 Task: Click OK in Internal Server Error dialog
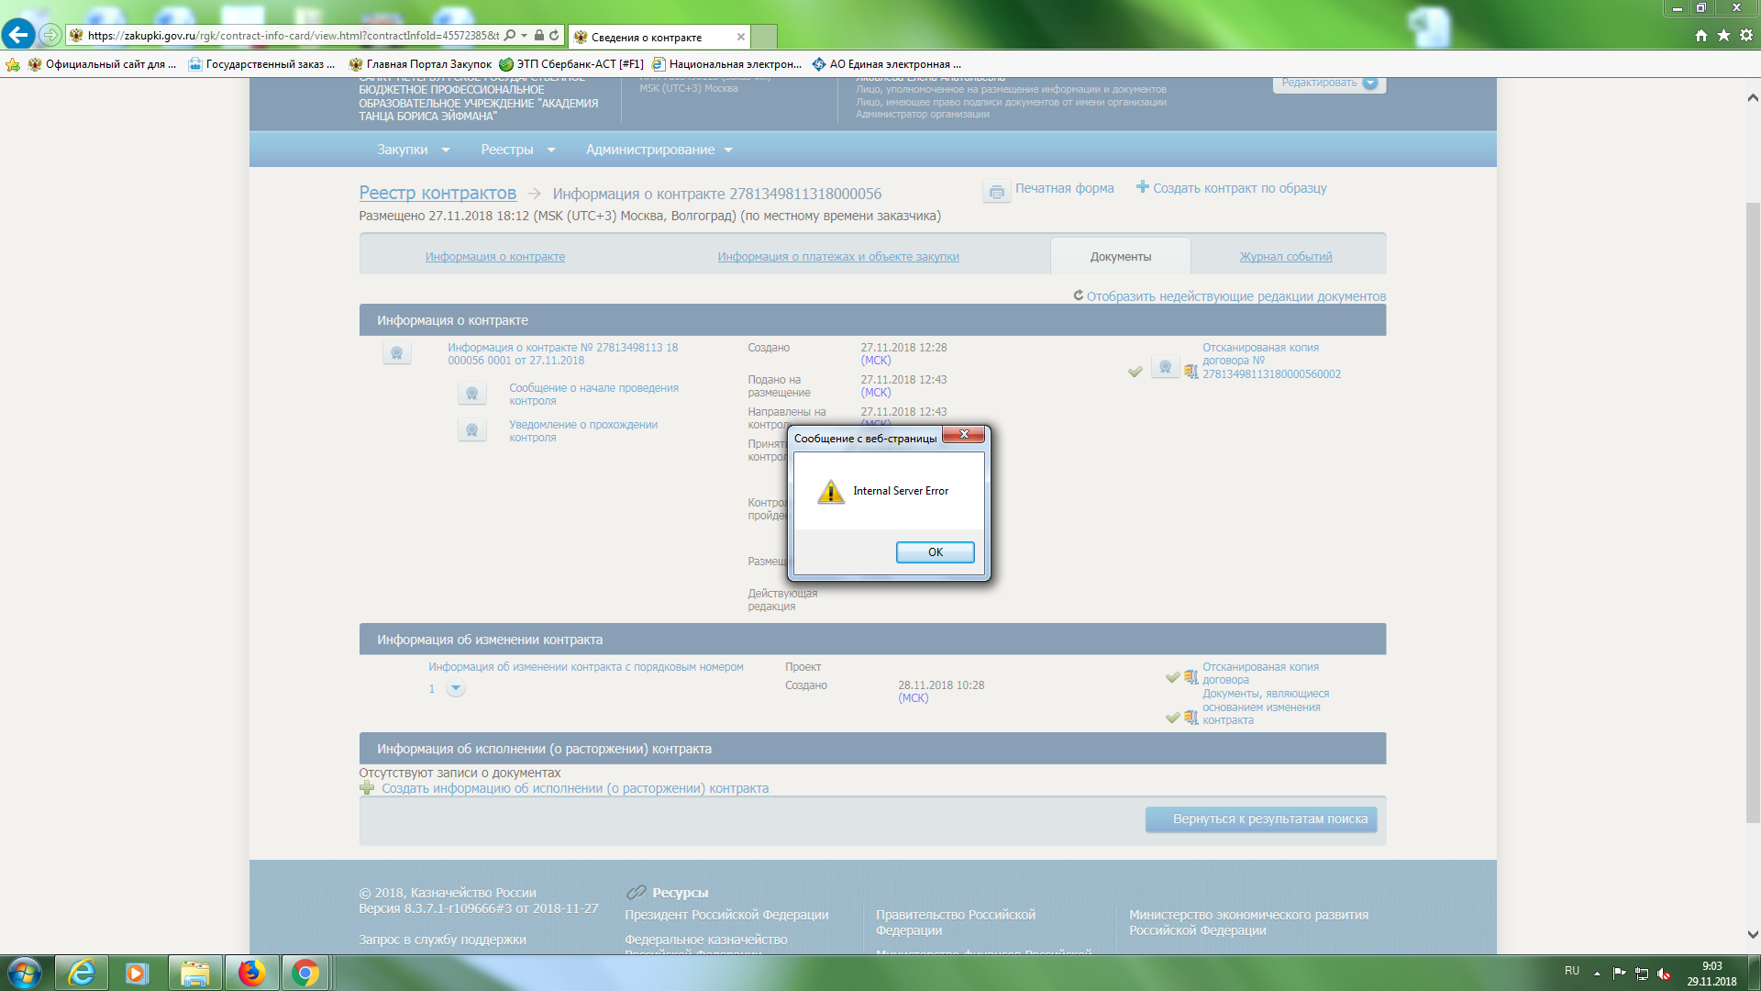(935, 552)
